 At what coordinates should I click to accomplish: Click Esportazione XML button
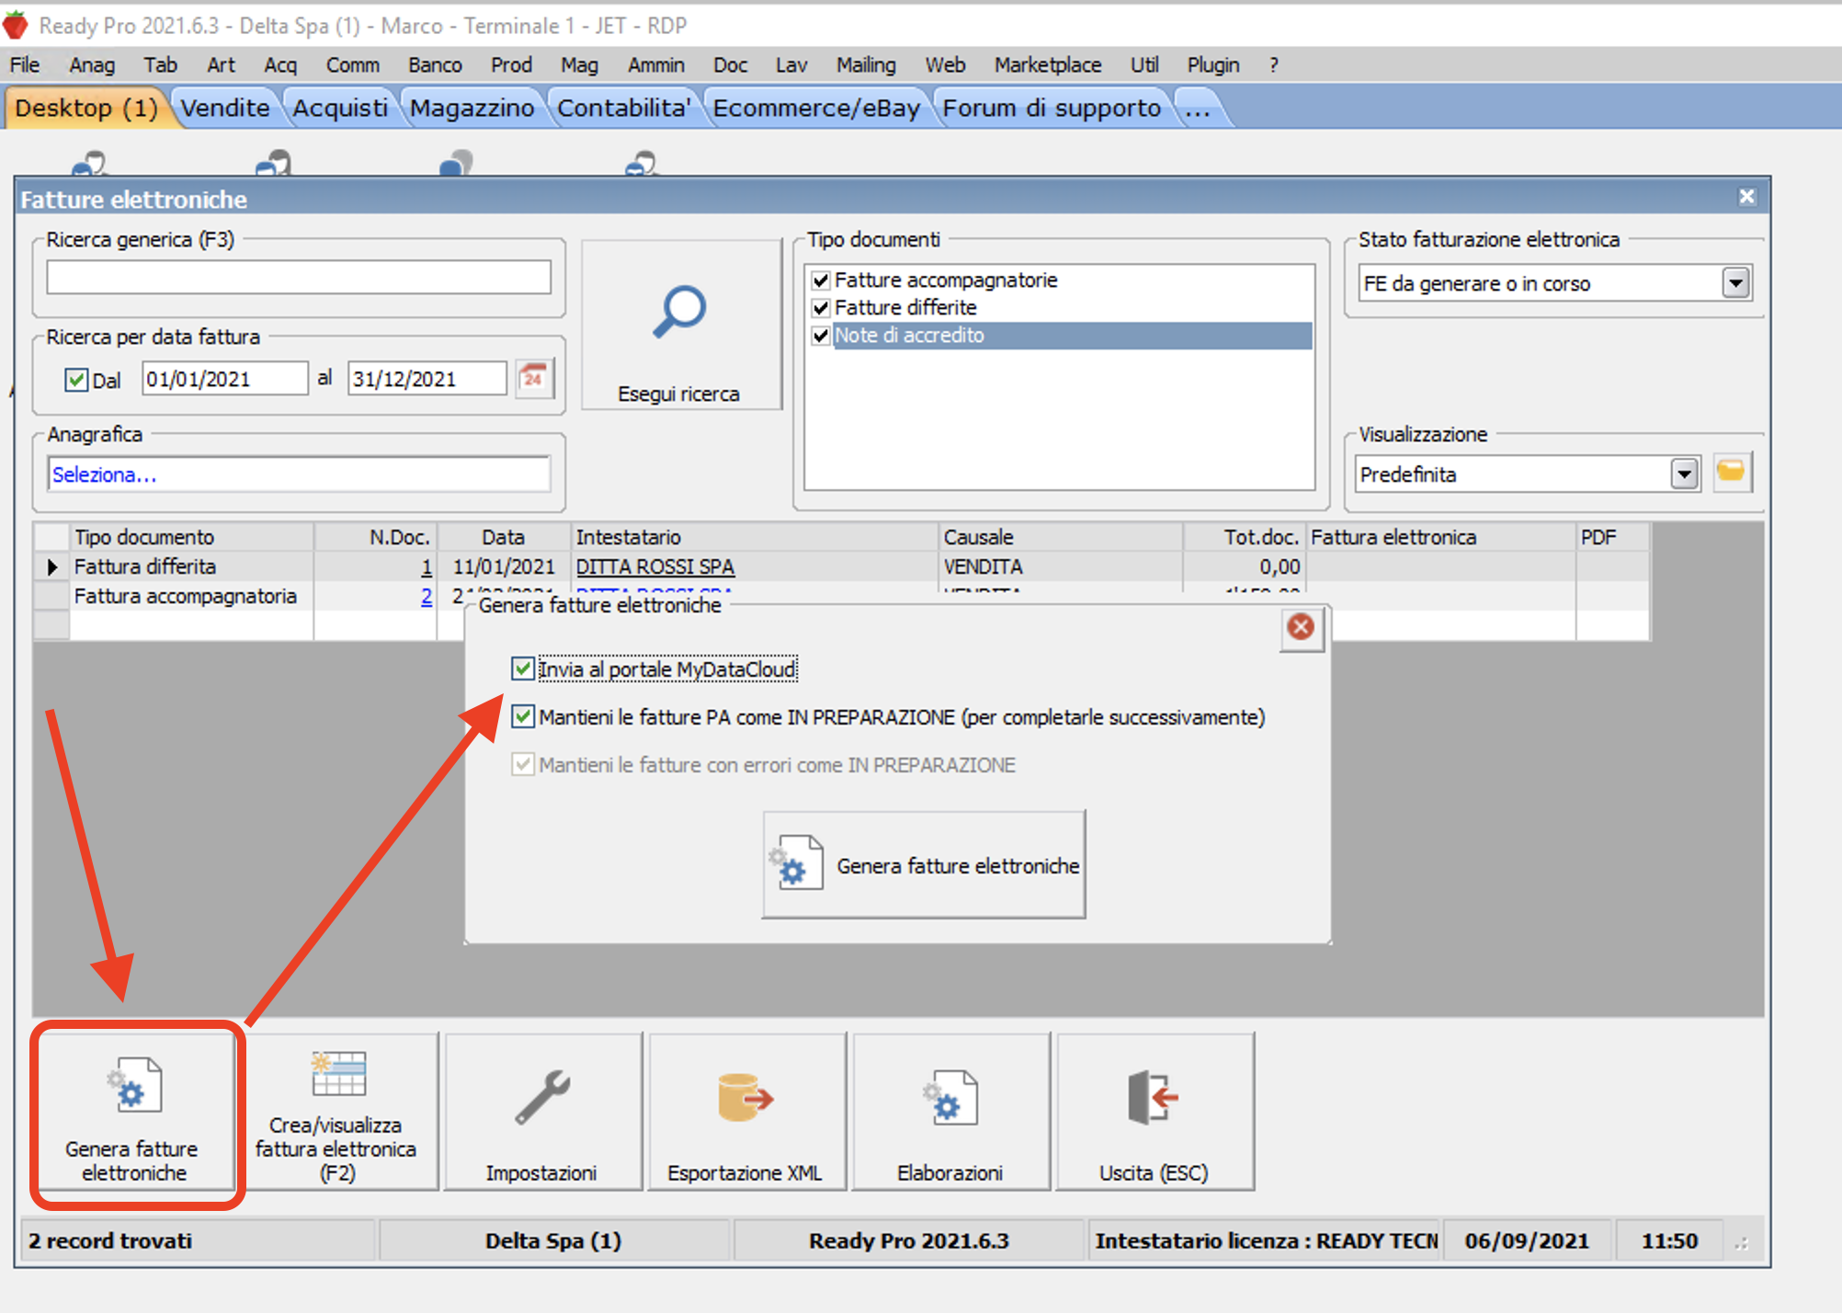pos(745,1112)
